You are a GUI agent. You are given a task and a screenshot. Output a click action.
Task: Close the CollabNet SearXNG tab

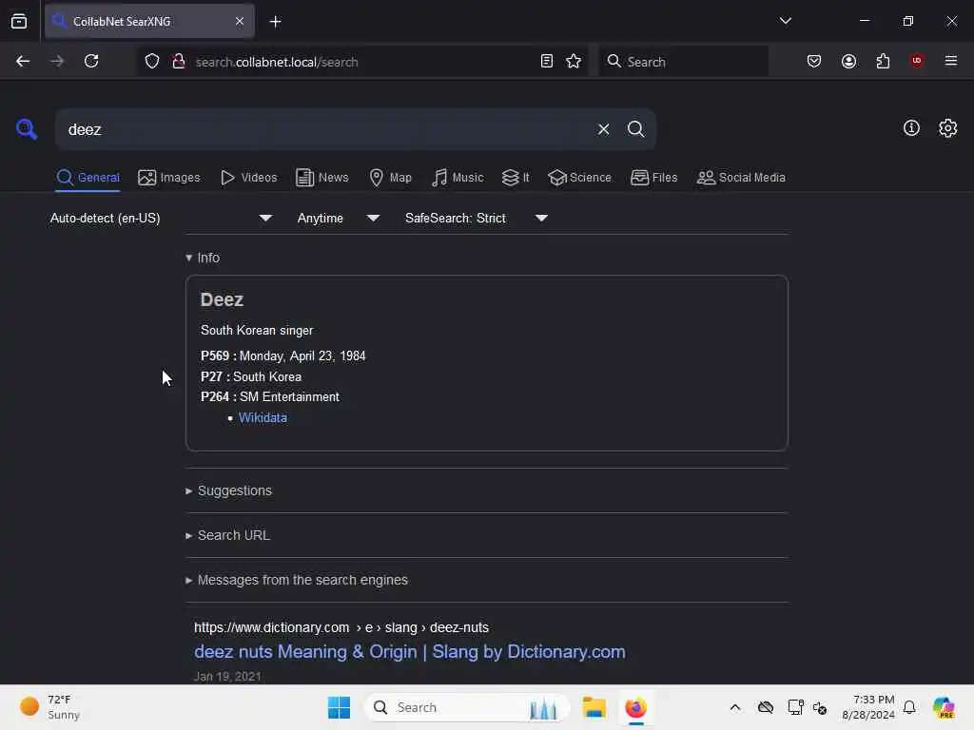click(239, 21)
